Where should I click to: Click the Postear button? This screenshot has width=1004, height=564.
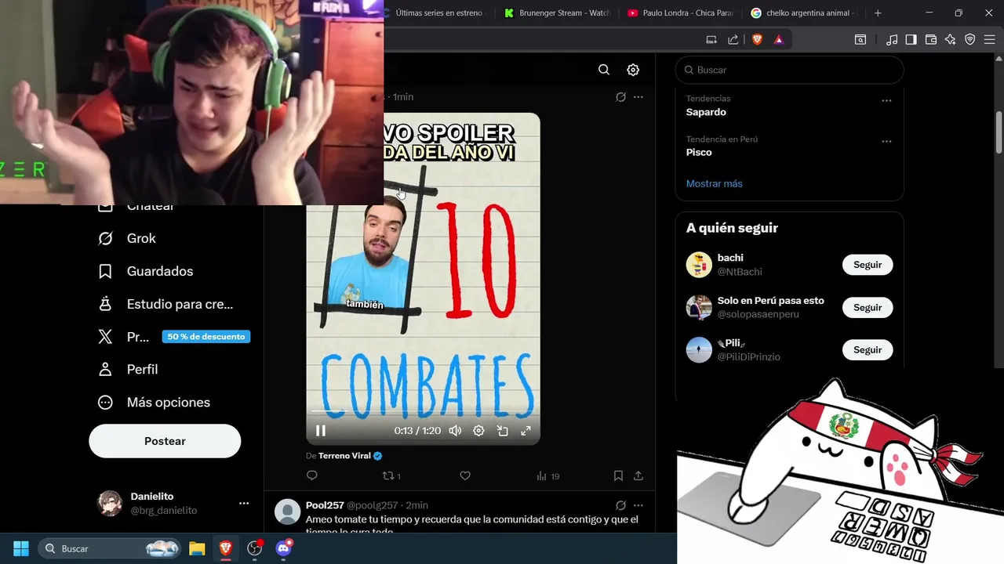(x=165, y=441)
